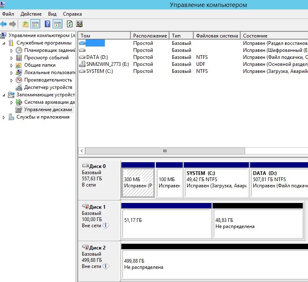Sort by the Файловая система column header

(217, 35)
